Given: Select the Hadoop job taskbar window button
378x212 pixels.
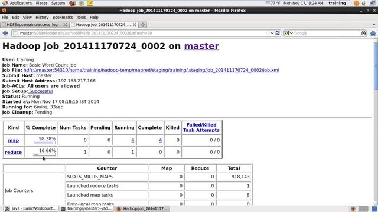Looking at the screenshot, I should 142,208.
